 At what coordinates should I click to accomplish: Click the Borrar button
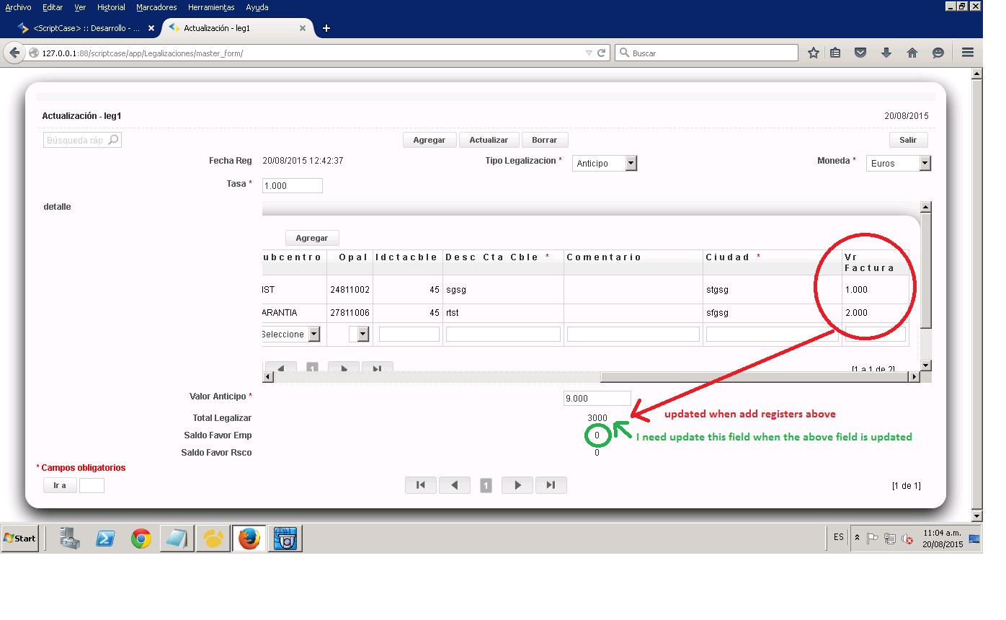point(544,140)
